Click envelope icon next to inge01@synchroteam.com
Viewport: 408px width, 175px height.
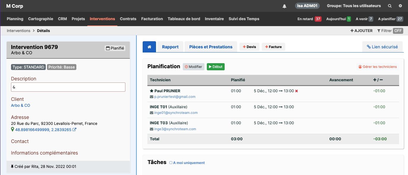click(152, 113)
